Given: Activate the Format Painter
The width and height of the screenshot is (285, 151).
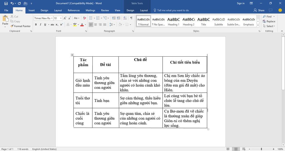Looking at the screenshot, I should 20,26.
